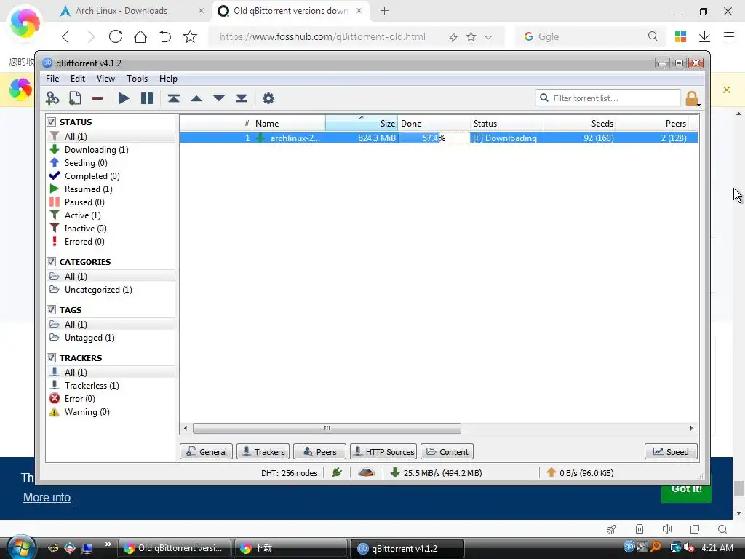Toggle the STATUS section checkbox
This screenshot has height=559, width=745.
tap(52, 122)
